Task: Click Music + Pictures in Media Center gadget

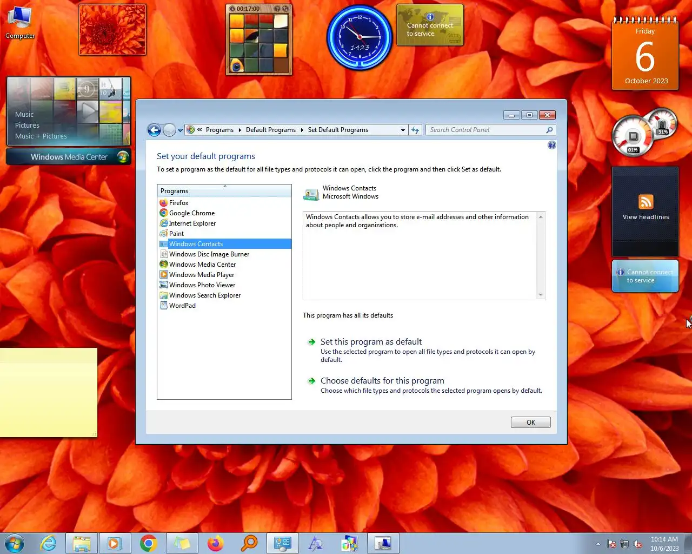Action: (41, 136)
